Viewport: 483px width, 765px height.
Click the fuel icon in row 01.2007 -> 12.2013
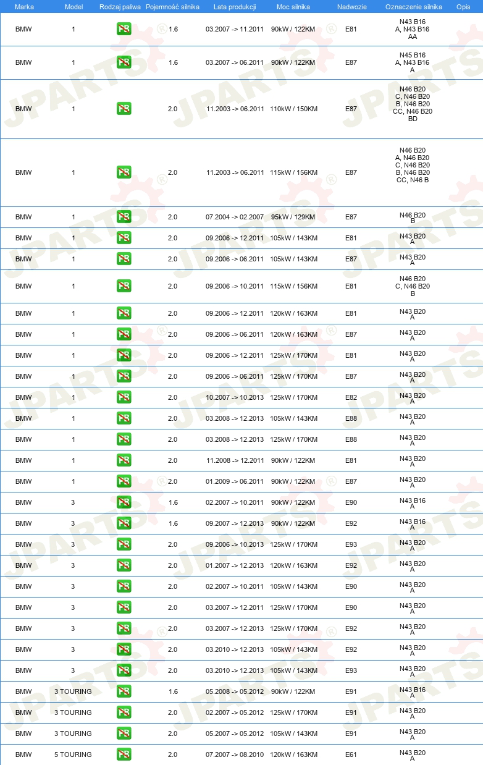[x=124, y=565]
